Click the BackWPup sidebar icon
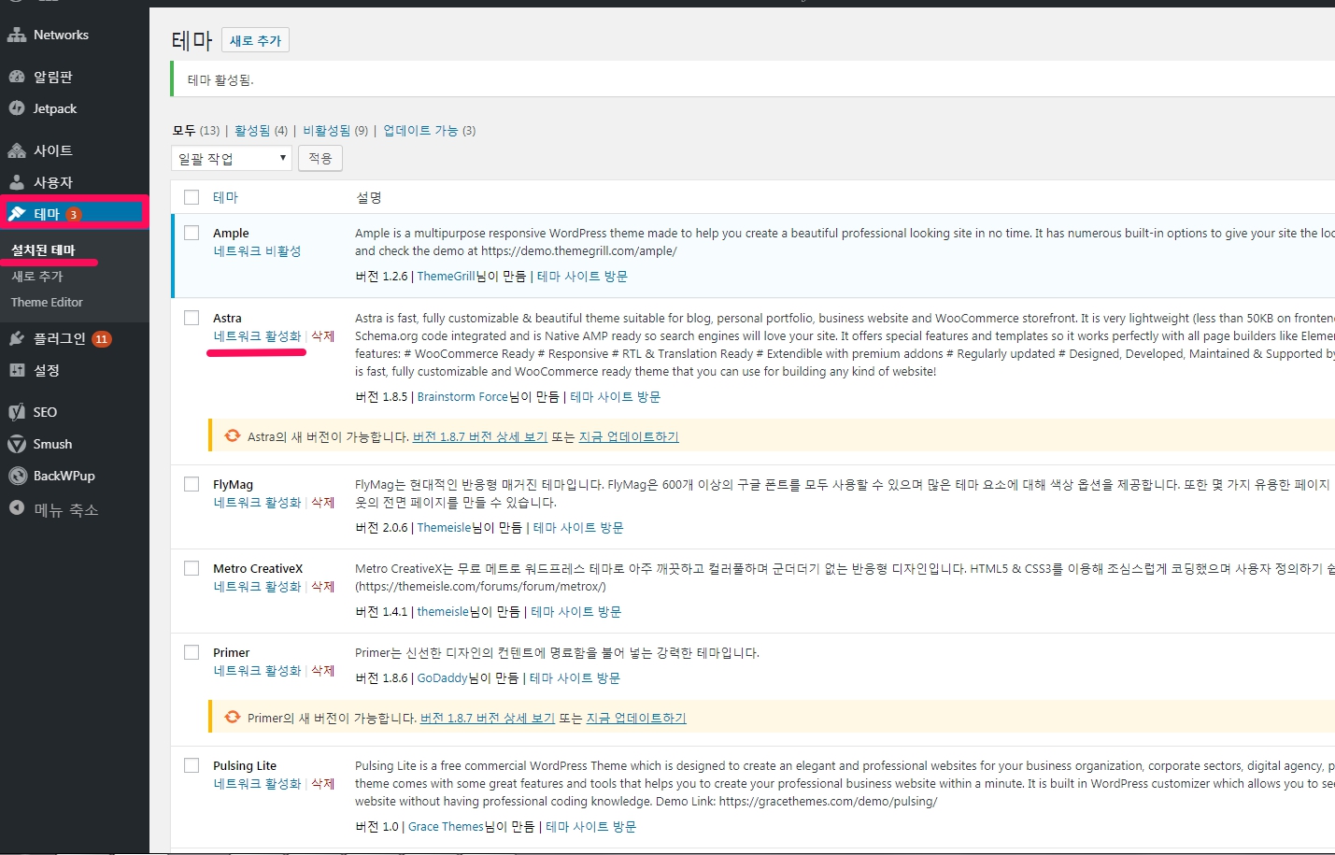Viewport: 1335px width, 855px height. pos(17,476)
